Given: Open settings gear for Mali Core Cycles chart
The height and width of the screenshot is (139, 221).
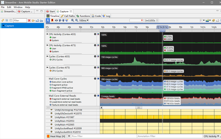Looking at the screenshot, I should click(x=95, y=79).
